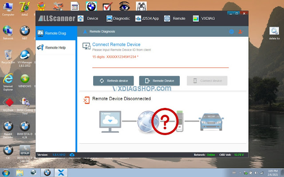Open the car with wrench desktop icon
284x177 pixels.
(58, 6)
